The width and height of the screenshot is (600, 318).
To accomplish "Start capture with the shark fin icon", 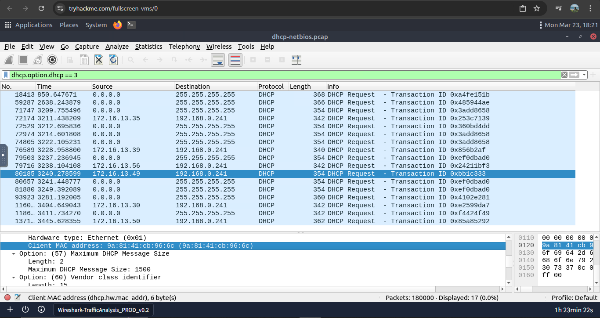I will click(10, 60).
